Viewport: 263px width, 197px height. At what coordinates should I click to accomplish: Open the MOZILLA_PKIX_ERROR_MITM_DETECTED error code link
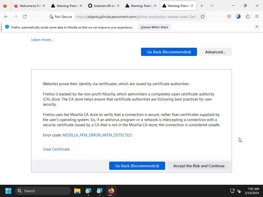[97, 135]
